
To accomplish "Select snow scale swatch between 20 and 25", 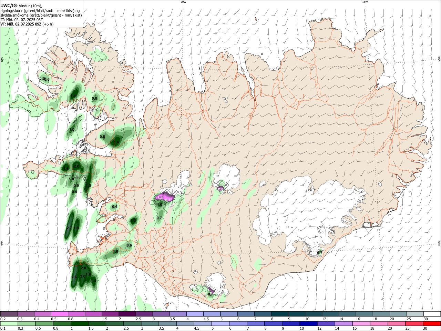I will (398, 314).
